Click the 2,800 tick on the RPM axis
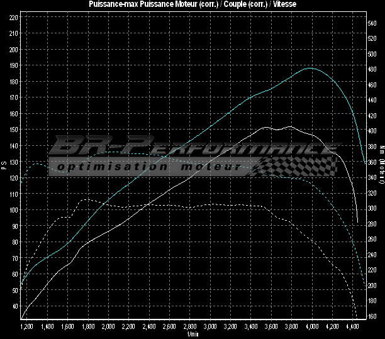The width and height of the screenshot is (385, 339). coord(190,327)
